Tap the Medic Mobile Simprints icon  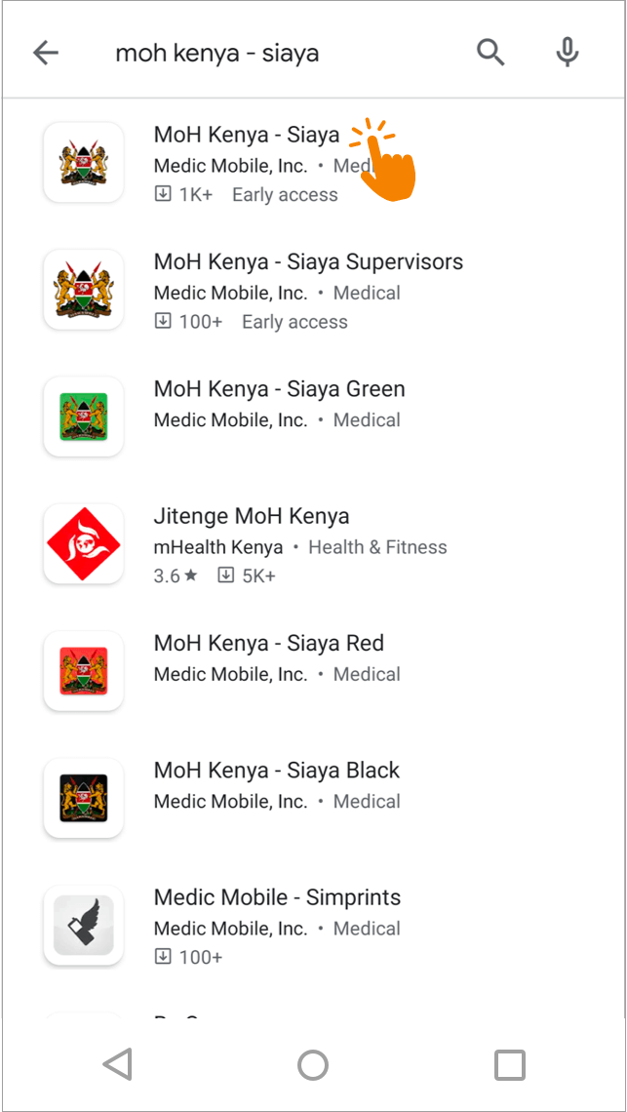click(84, 925)
